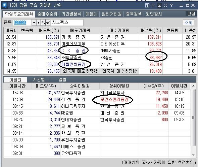The image size is (198, 167).
Task: Click the 상위이탈원 header above sellers
Action: 80,86
